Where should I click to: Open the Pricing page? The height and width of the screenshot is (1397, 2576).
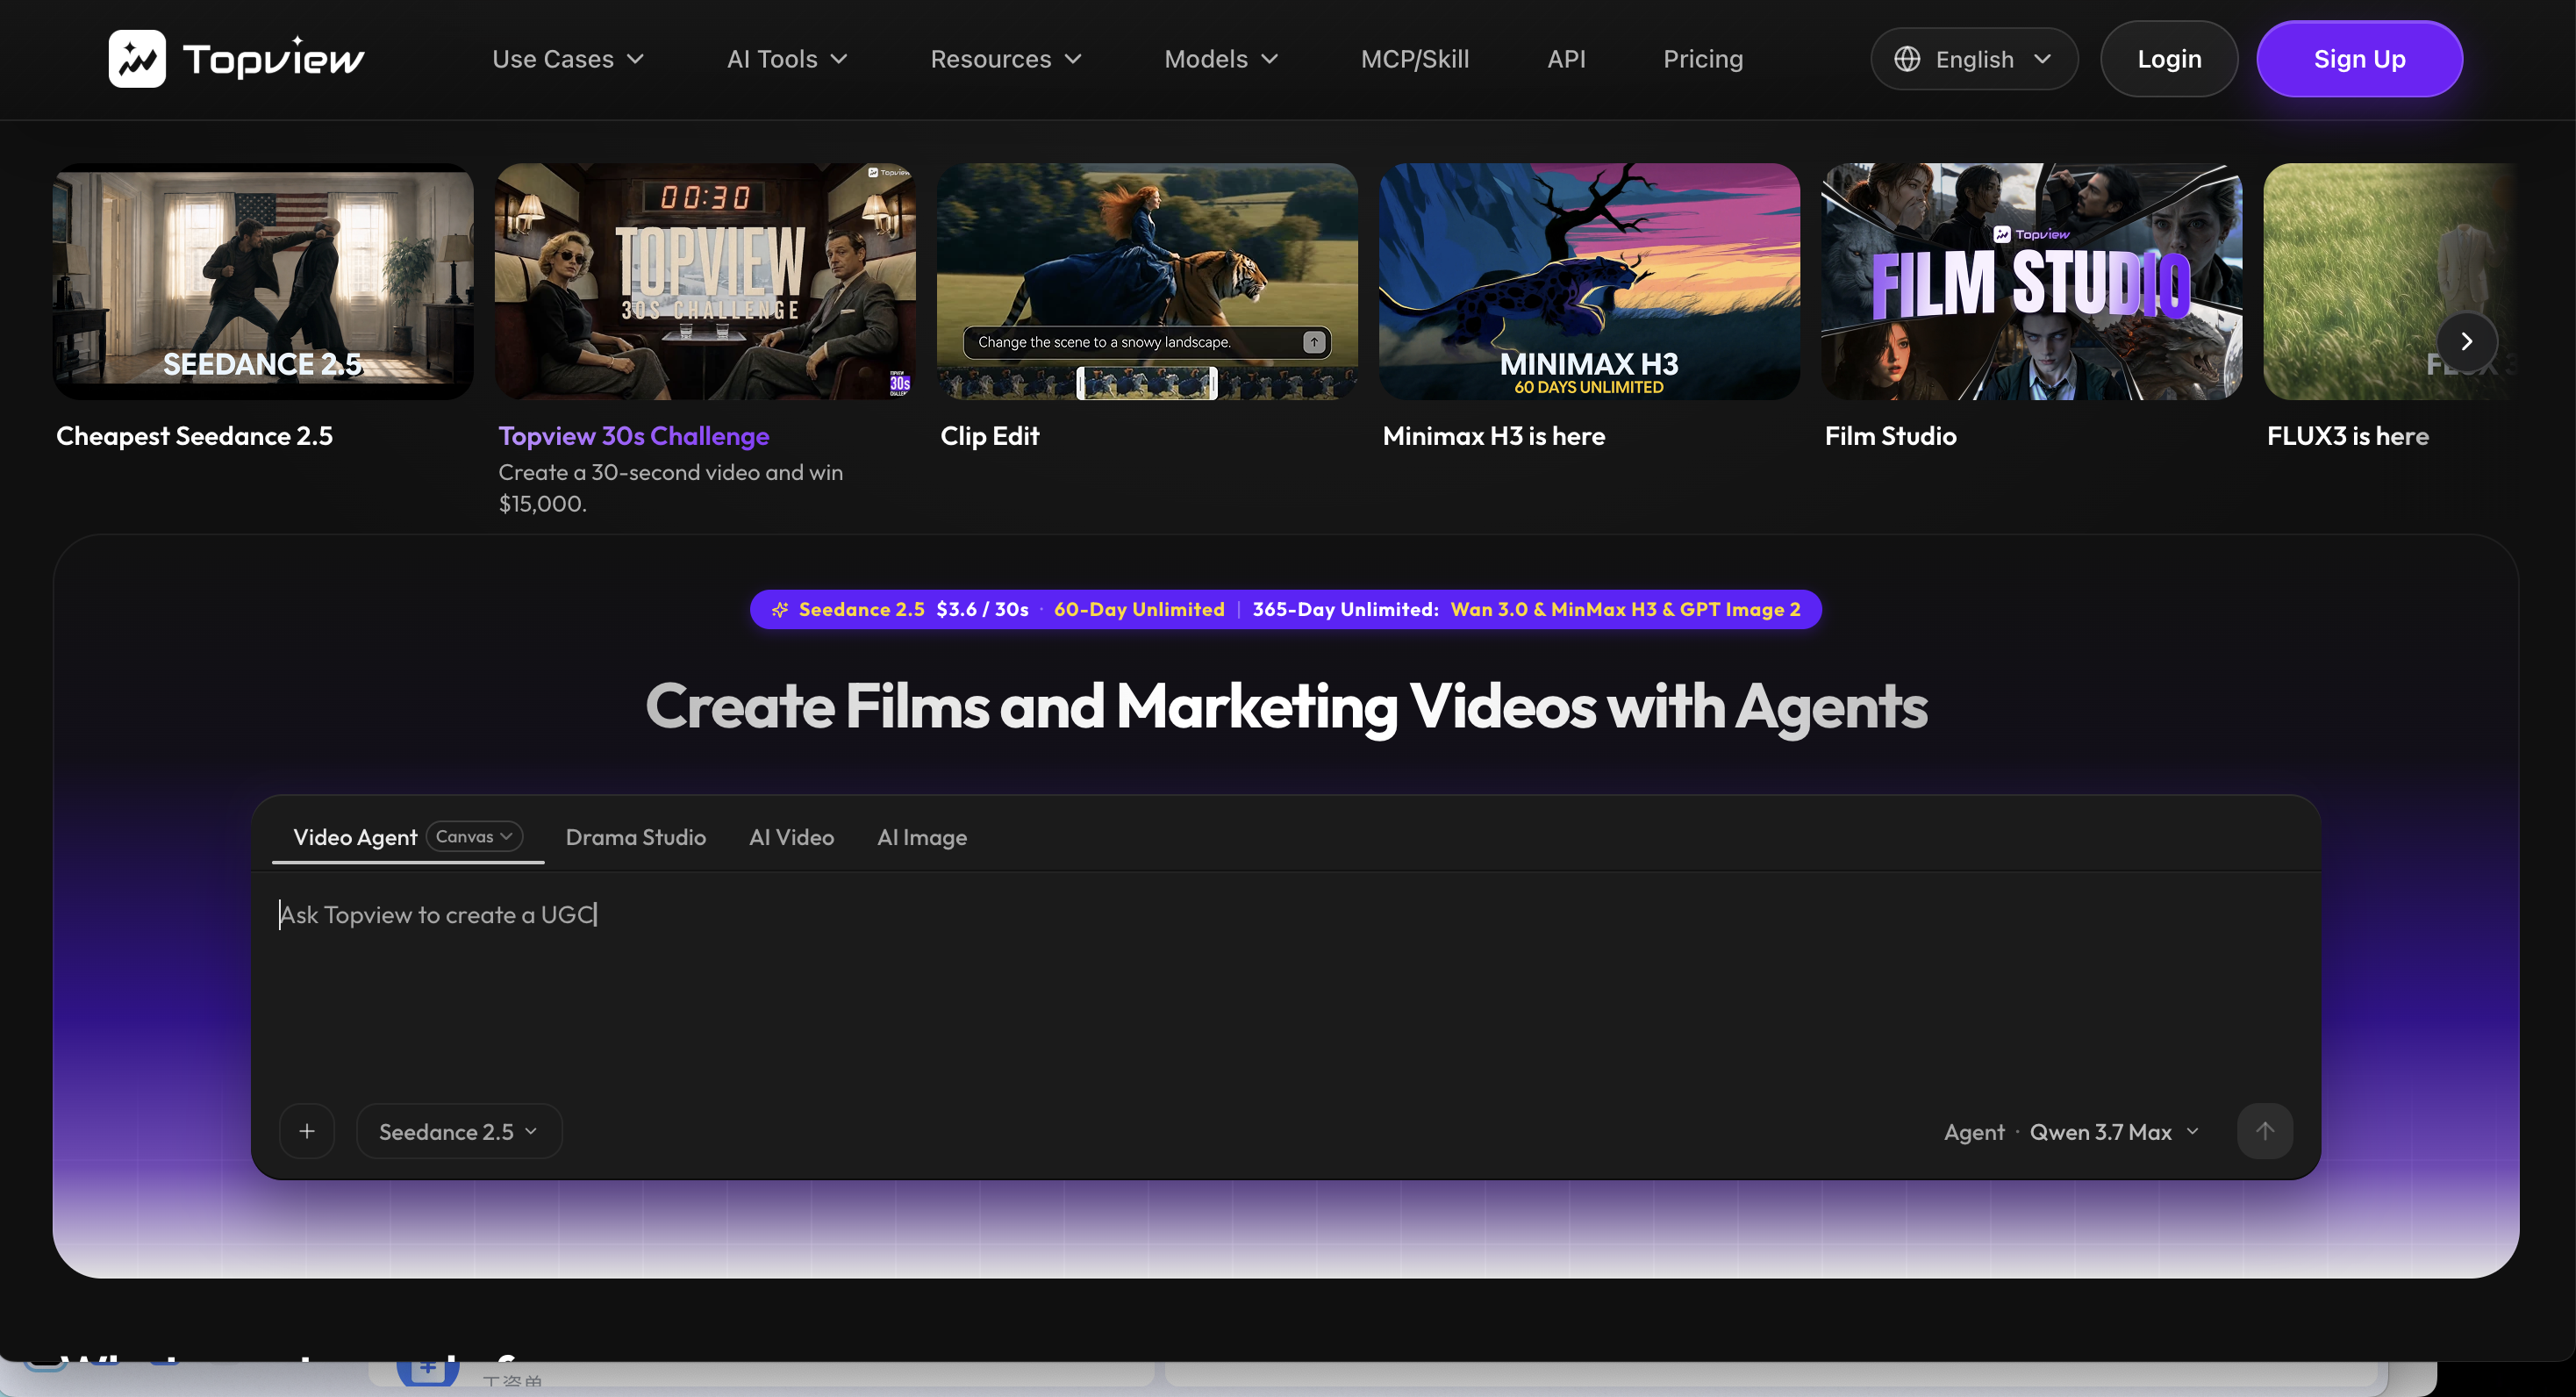click(1703, 59)
